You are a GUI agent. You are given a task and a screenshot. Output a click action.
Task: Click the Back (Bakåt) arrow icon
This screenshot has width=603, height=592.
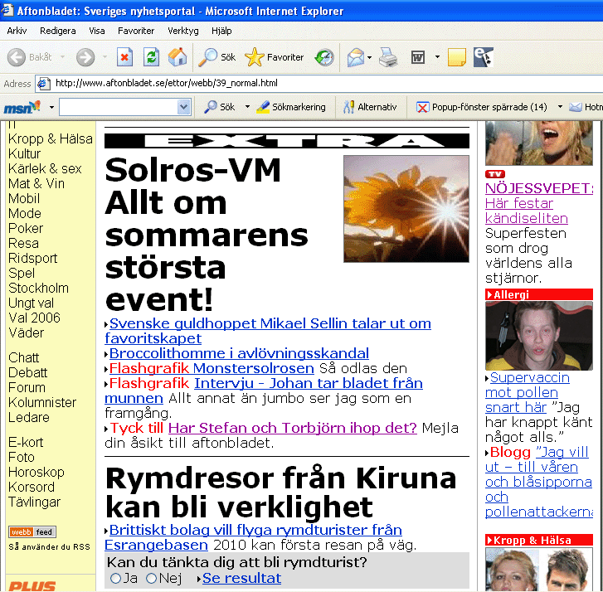click(x=16, y=58)
